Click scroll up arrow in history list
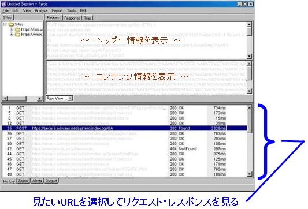308x209 pixels. 249,108
